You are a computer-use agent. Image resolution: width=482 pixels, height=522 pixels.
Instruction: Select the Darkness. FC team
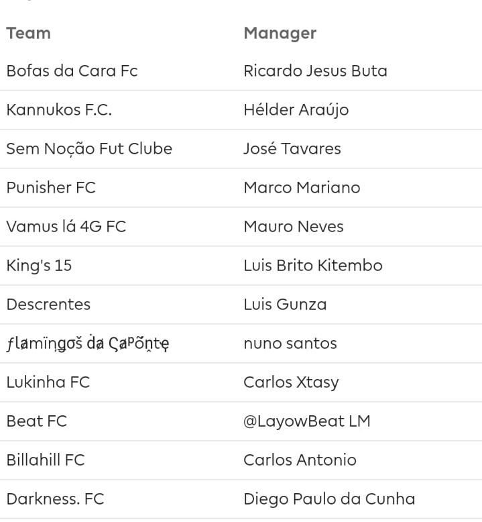tap(55, 499)
